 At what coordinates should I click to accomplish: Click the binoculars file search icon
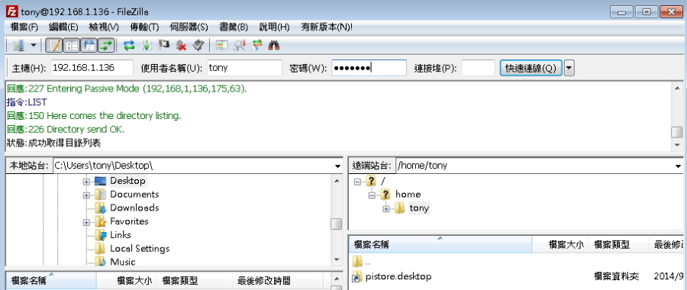274,45
